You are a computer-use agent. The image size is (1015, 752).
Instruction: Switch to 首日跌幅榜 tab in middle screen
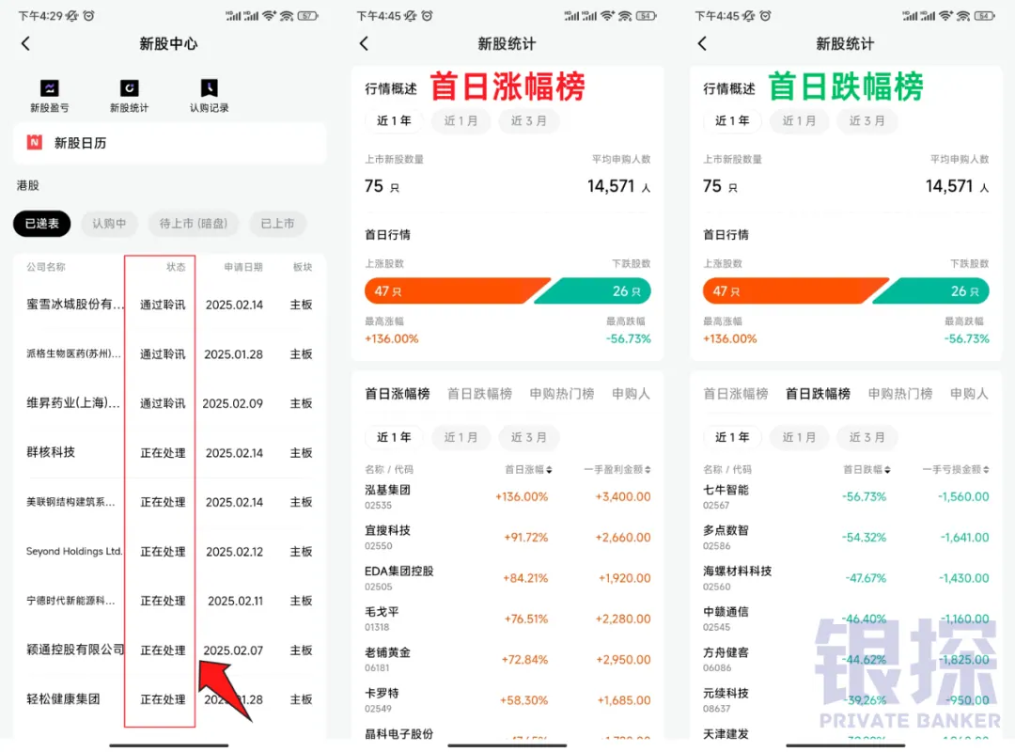pyautogui.click(x=479, y=393)
